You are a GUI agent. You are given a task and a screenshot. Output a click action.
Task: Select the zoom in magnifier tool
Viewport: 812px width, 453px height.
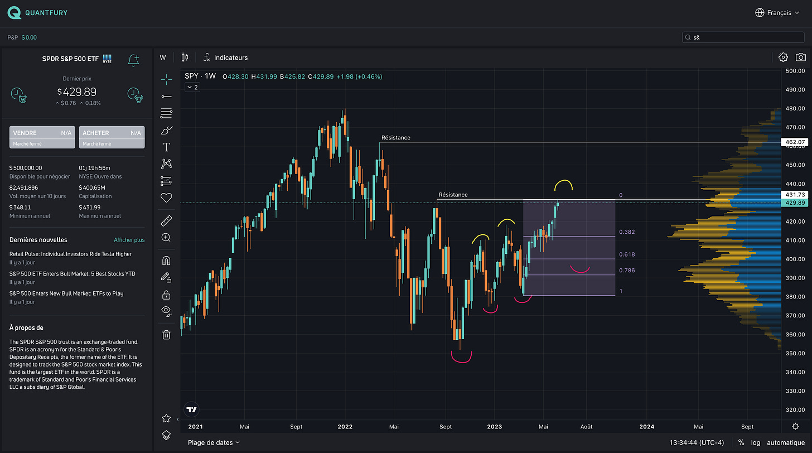[x=166, y=238]
